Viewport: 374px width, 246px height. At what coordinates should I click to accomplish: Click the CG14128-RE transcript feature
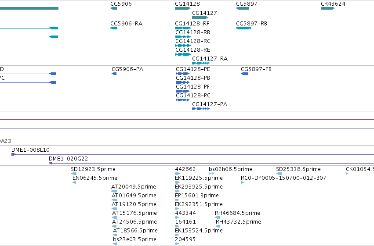(183, 54)
